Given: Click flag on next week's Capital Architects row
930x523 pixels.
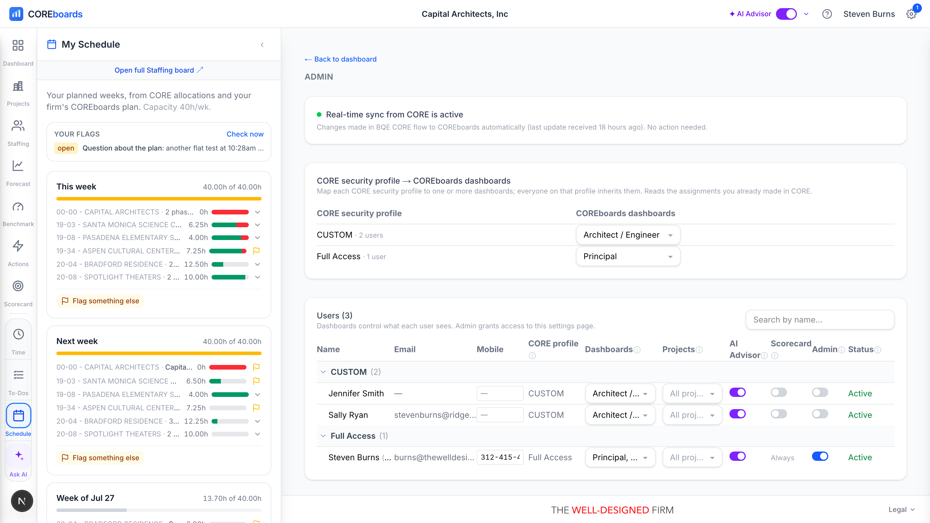Looking at the screenshot, I should tap(256, 367).
